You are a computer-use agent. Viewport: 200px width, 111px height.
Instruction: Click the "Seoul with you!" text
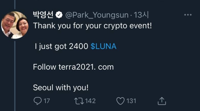click(60, 87)
